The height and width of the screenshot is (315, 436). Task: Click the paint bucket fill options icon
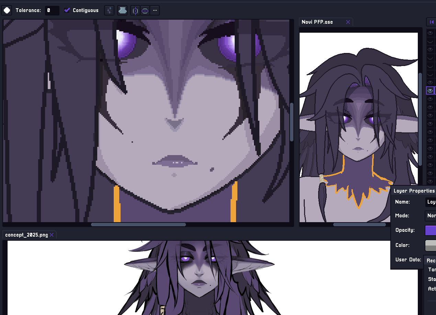(x=122, y=10)
